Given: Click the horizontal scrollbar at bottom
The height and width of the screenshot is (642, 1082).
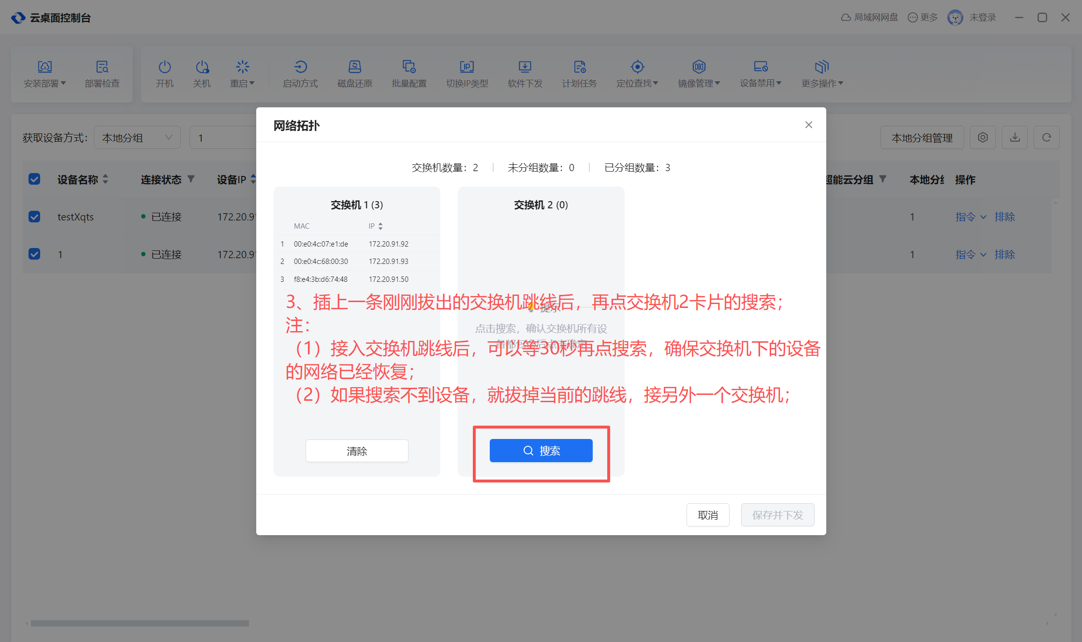Looking at the screenshot, I should (x=140, y=623).
